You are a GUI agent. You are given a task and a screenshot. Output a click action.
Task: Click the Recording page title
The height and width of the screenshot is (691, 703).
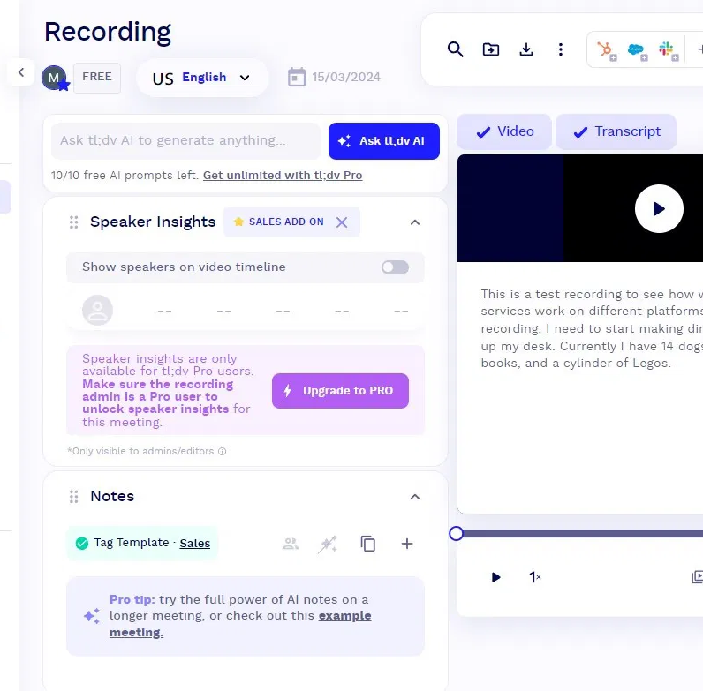click(108, 33)
